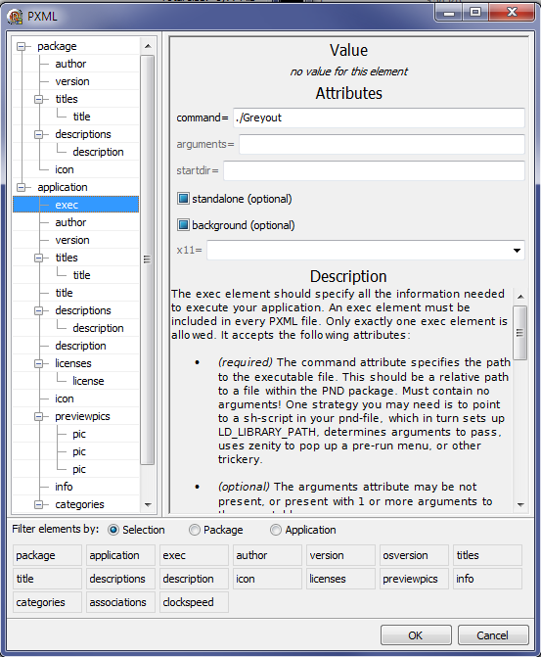
Task: Add an application element button
Action: tap(120, 555)
